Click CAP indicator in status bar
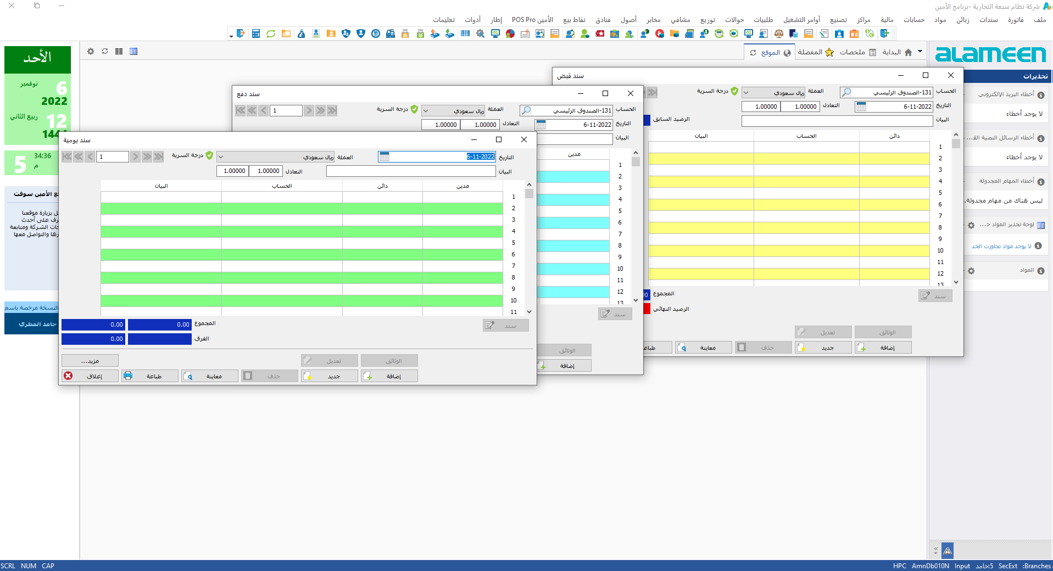This screenshot has height=571, width=1053. [x=48, y=566]
